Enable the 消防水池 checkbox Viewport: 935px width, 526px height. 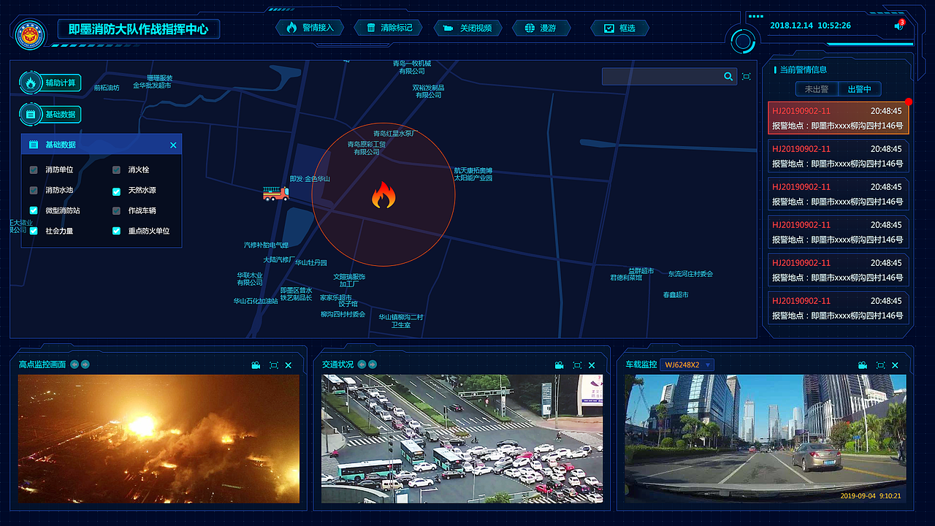point(34,191)
